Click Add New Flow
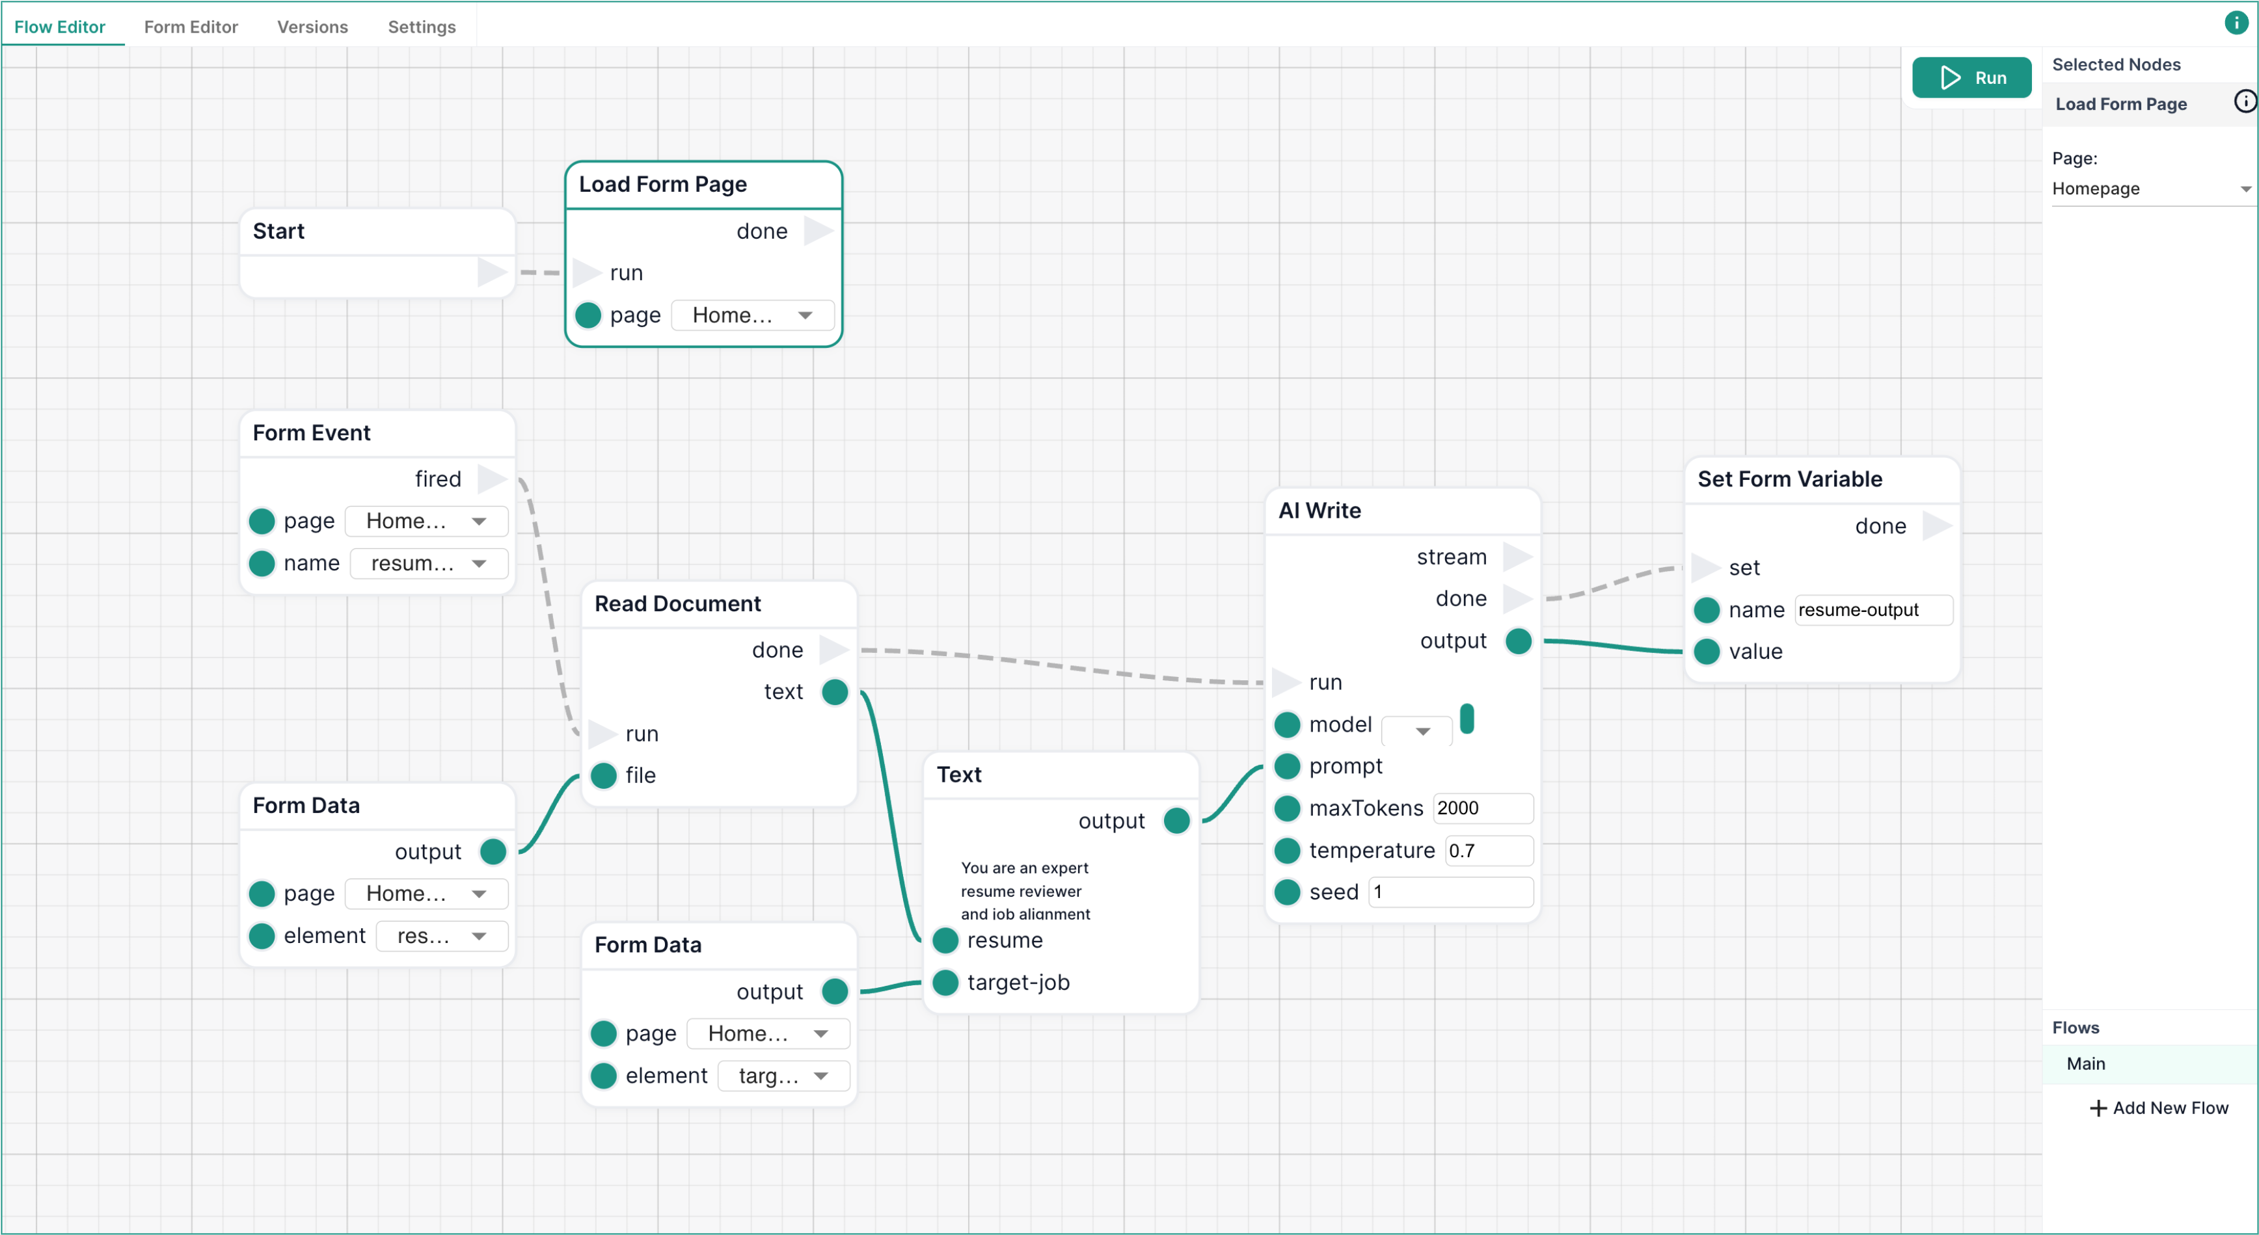The image size is (2259, 1235). pos(2158,1108)
